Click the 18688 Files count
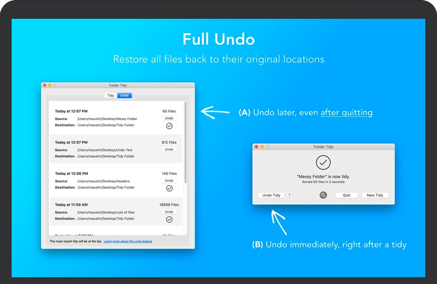The image size is (437, 284). pos(169,205)
